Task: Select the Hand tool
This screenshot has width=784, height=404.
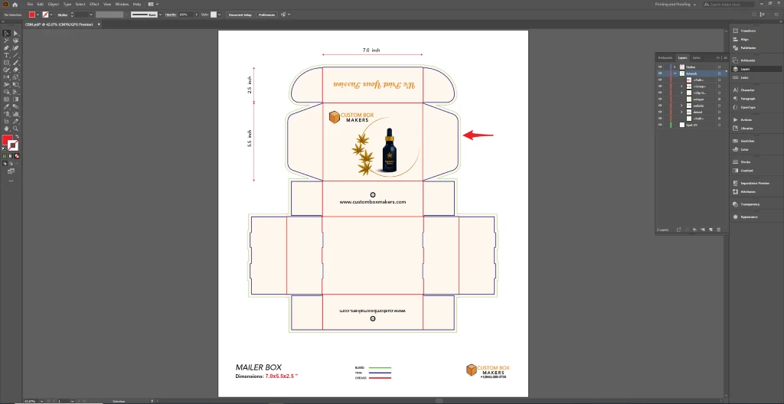Action: (x=6, y=128)
